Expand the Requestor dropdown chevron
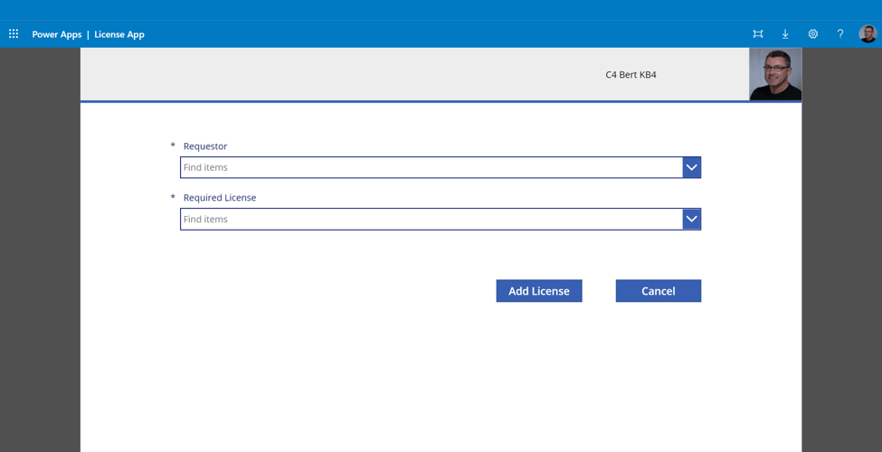 tap(691, 167)
